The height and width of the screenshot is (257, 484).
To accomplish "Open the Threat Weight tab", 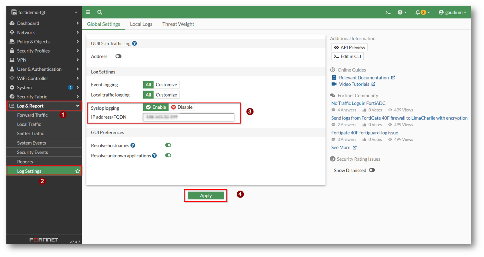I will pyautogui.click(x=178, y=24).
